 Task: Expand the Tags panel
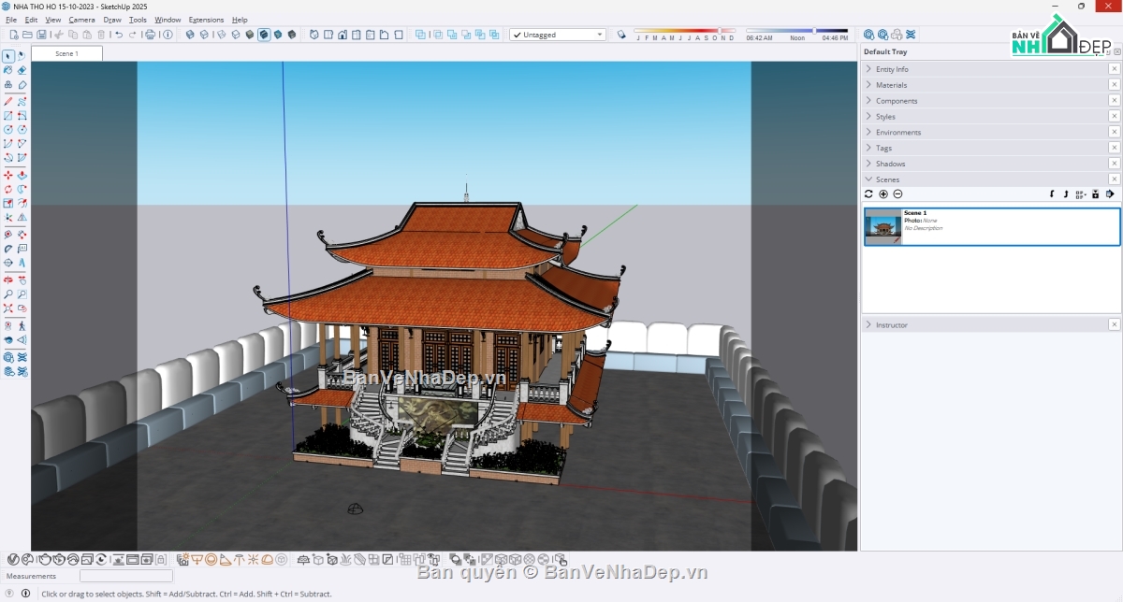point(883,148)
